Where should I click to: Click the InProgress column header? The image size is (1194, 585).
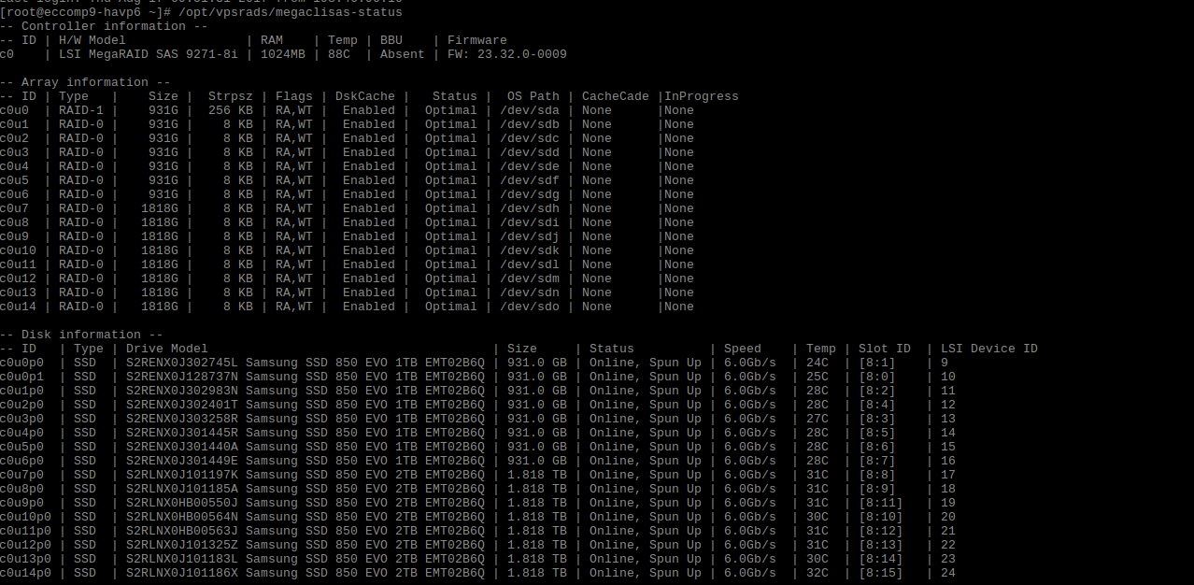pyautogui.click(x=701, y=96)
